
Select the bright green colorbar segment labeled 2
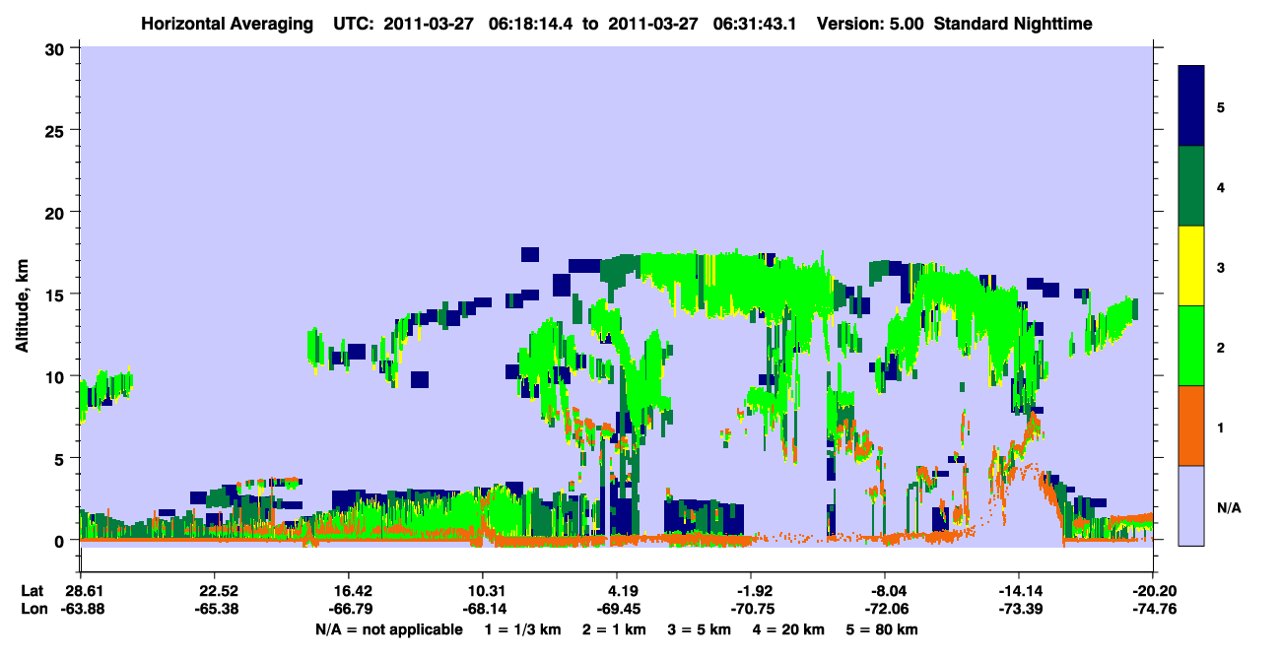[1191, 346]
